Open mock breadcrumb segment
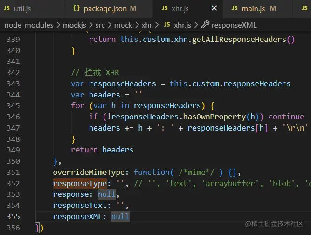 [x=123, y=25]
